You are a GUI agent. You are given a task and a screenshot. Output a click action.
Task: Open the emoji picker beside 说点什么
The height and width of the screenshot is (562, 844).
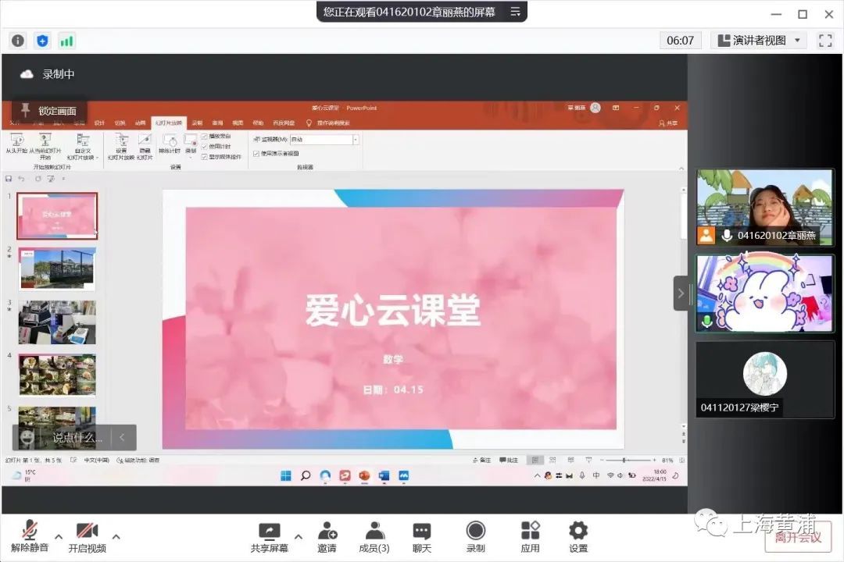pyautogui.click(x=27, y=438)
